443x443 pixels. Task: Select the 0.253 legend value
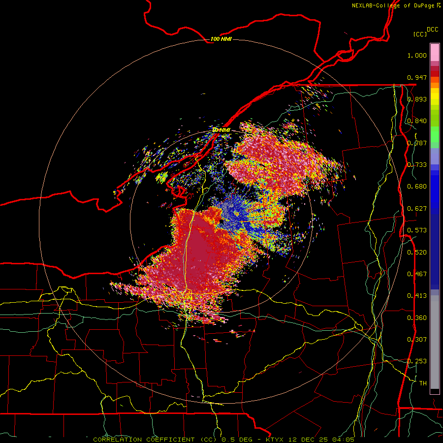point(417,361)
